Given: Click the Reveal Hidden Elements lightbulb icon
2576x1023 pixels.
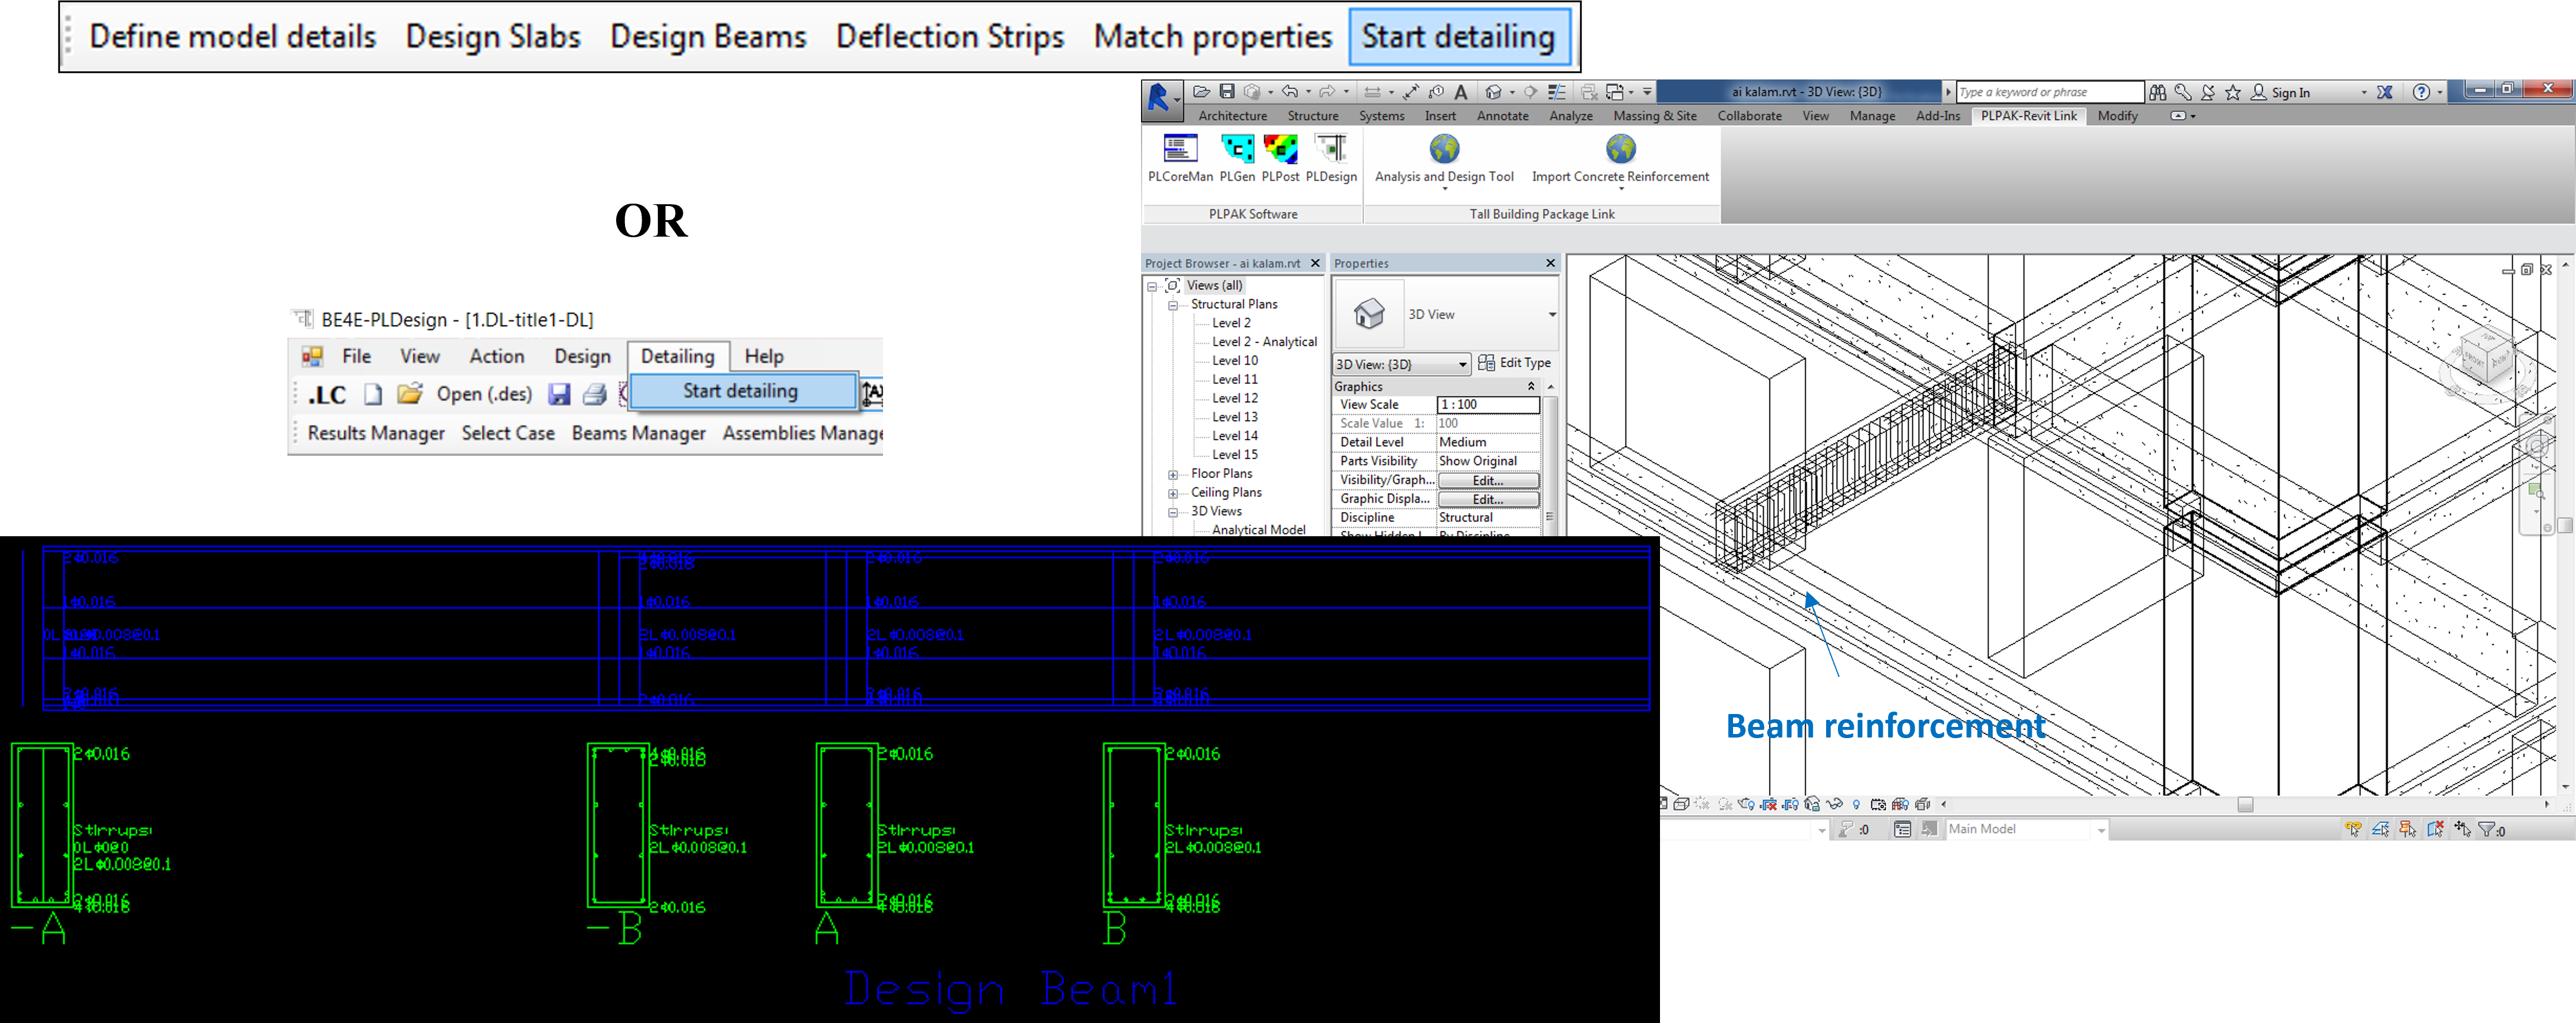Looking at the screenshot, I should (1856, 804).
